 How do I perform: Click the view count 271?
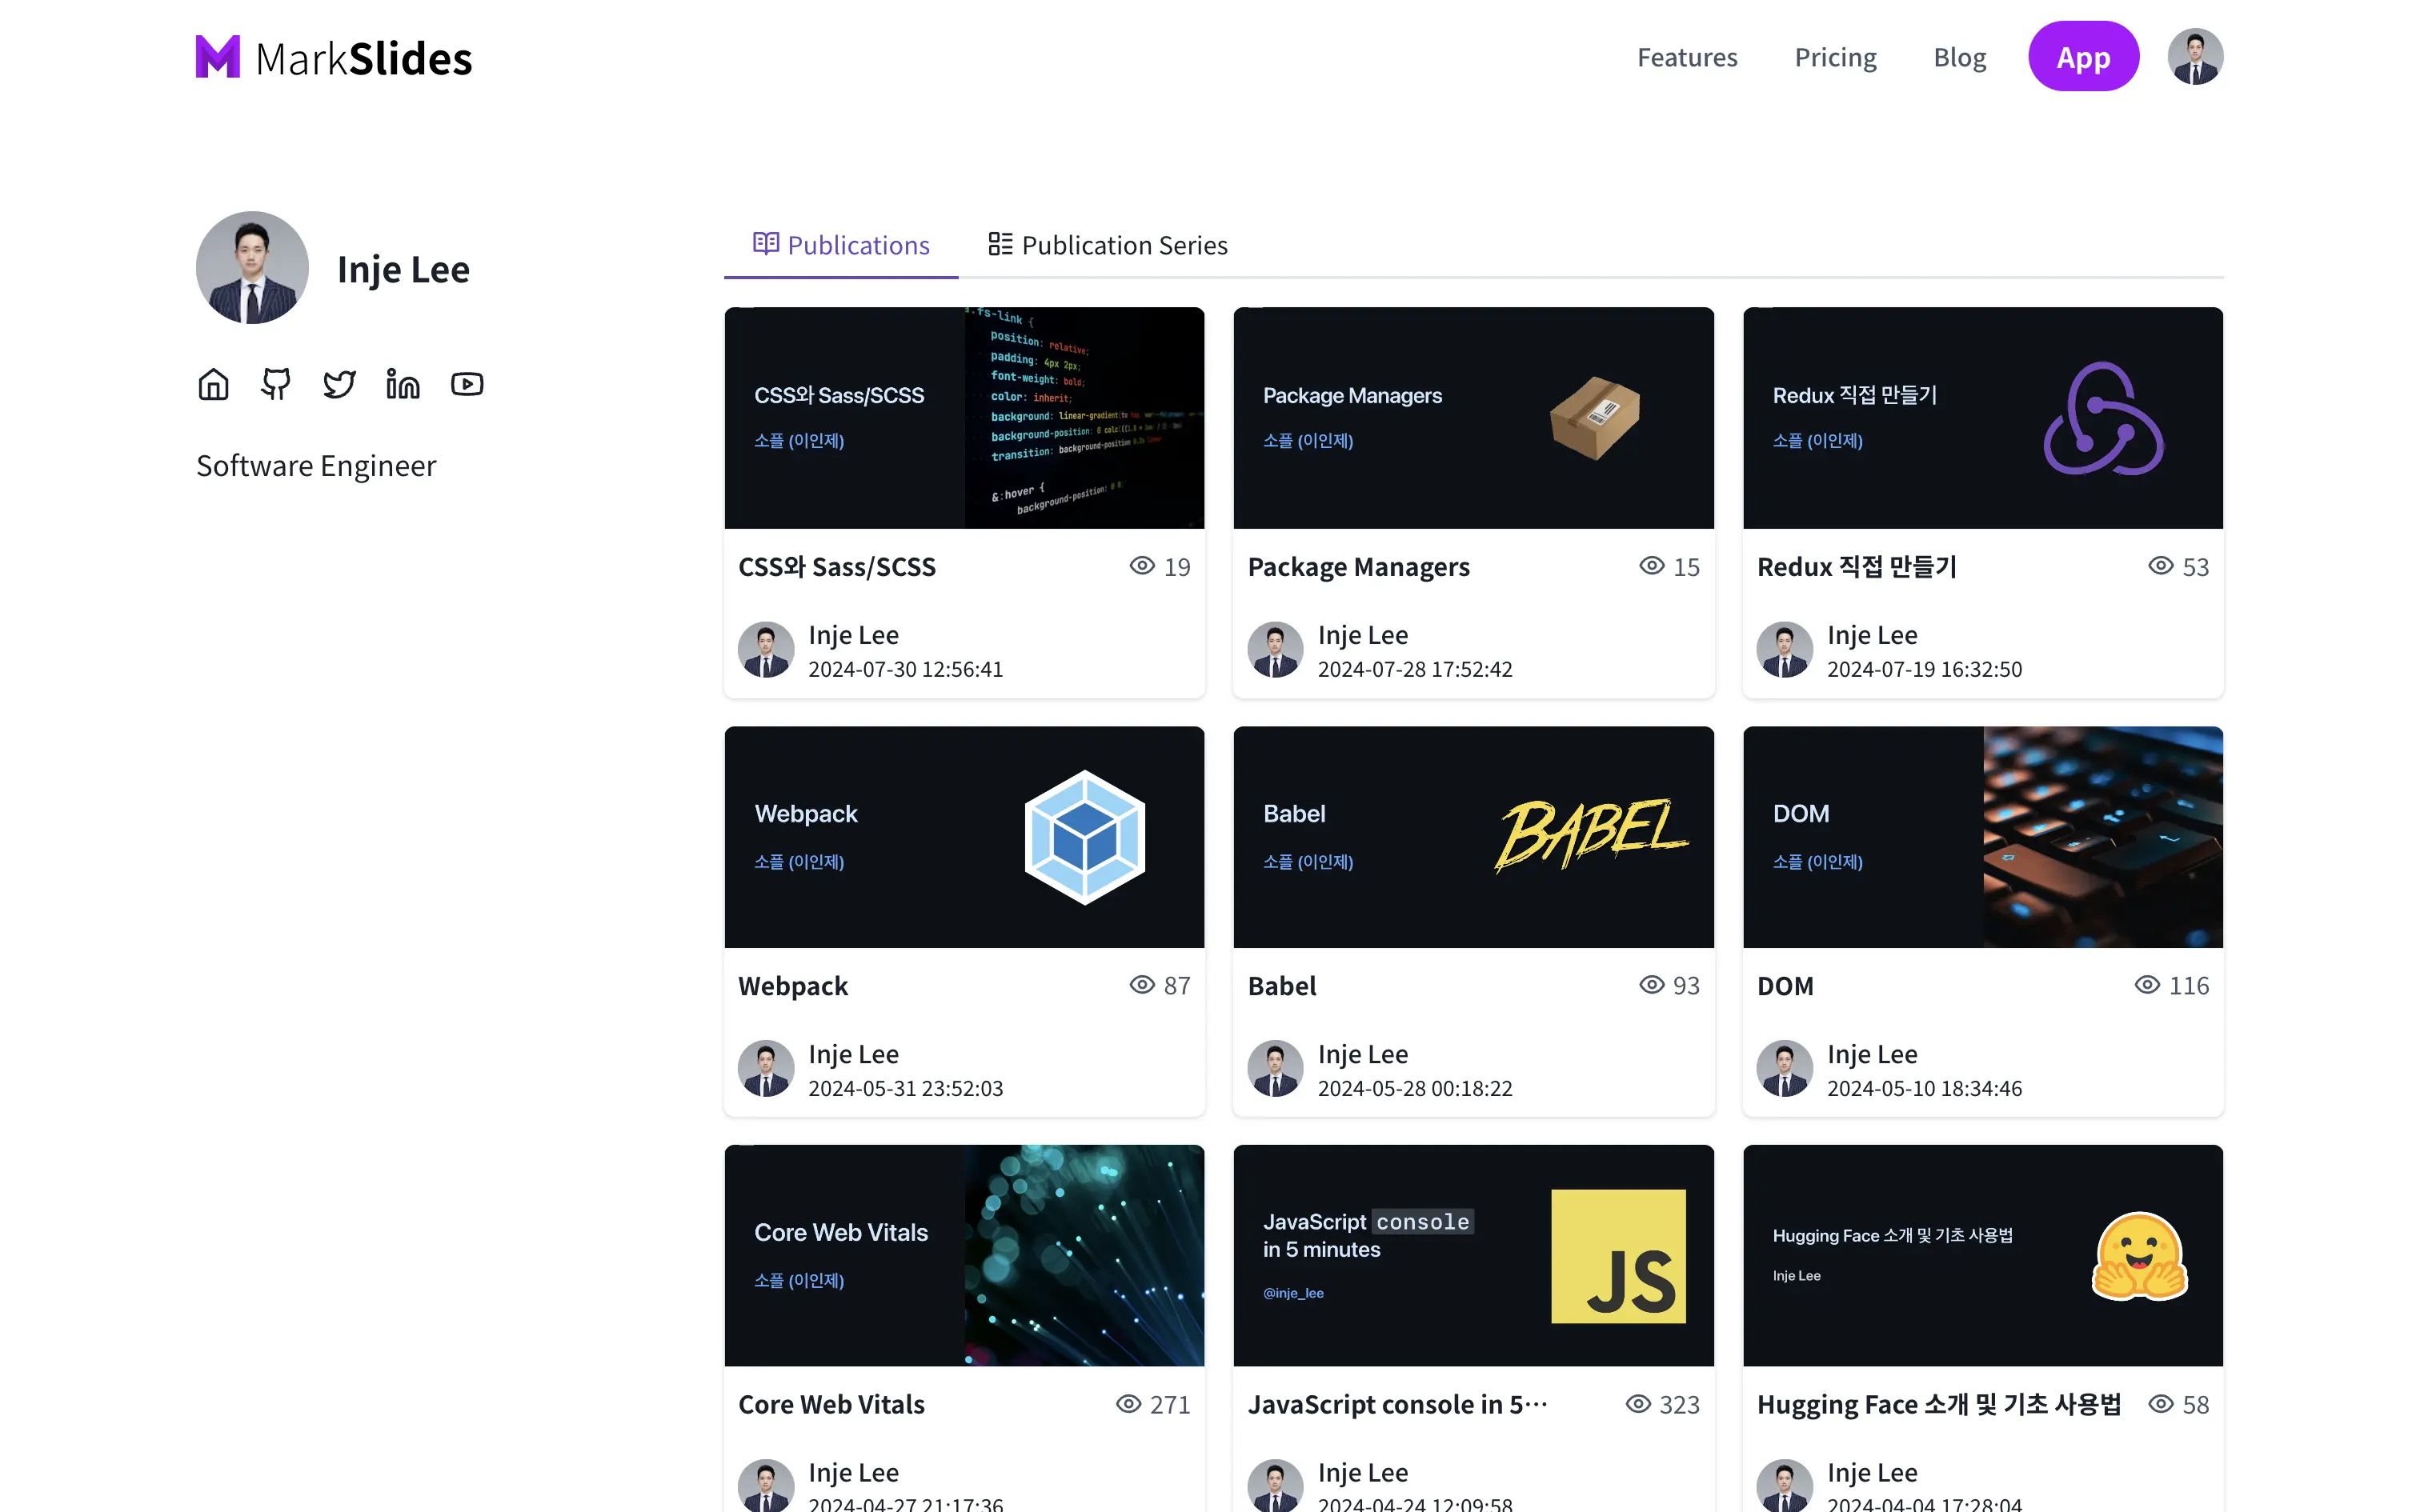1170,1405
